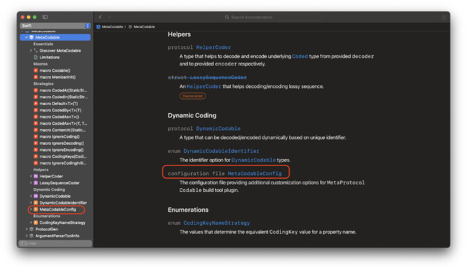
Task: Click the macro IgnoreDecoding() icon
Action: pyautogui.click(x=36, y=143)
